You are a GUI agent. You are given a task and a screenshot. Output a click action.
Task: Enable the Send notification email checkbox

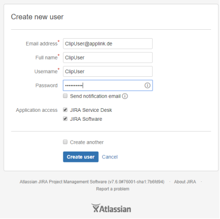65,96
